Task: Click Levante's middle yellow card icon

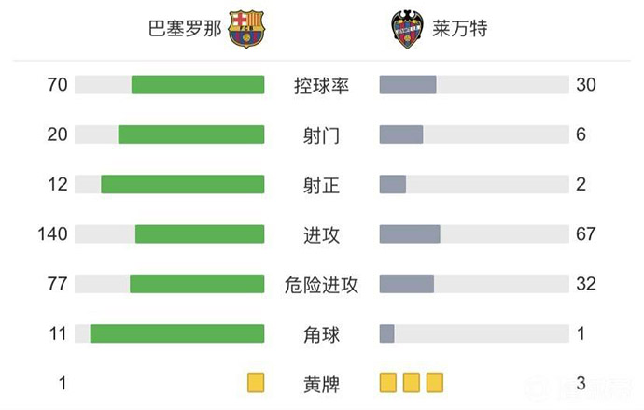Action: pos(412,382)
